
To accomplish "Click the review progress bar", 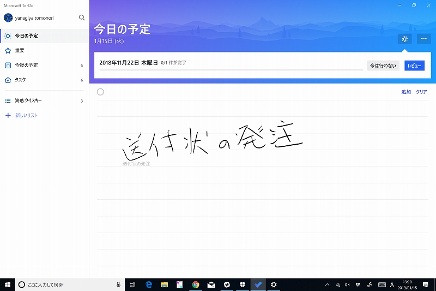I will 231,70.
